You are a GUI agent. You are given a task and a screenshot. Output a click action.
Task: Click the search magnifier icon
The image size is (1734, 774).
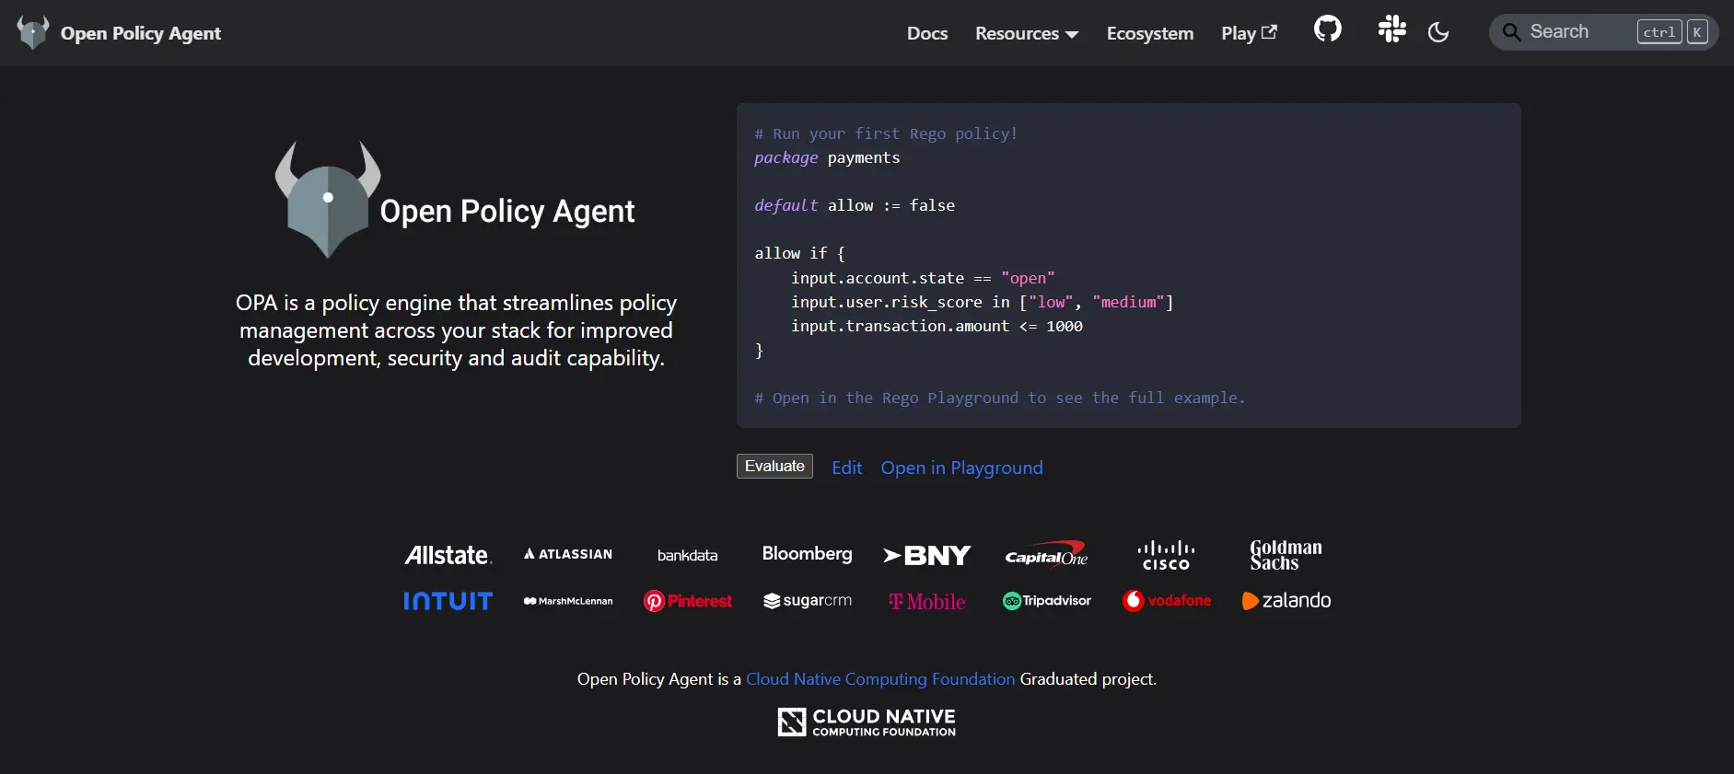(x=1511, y=32)
